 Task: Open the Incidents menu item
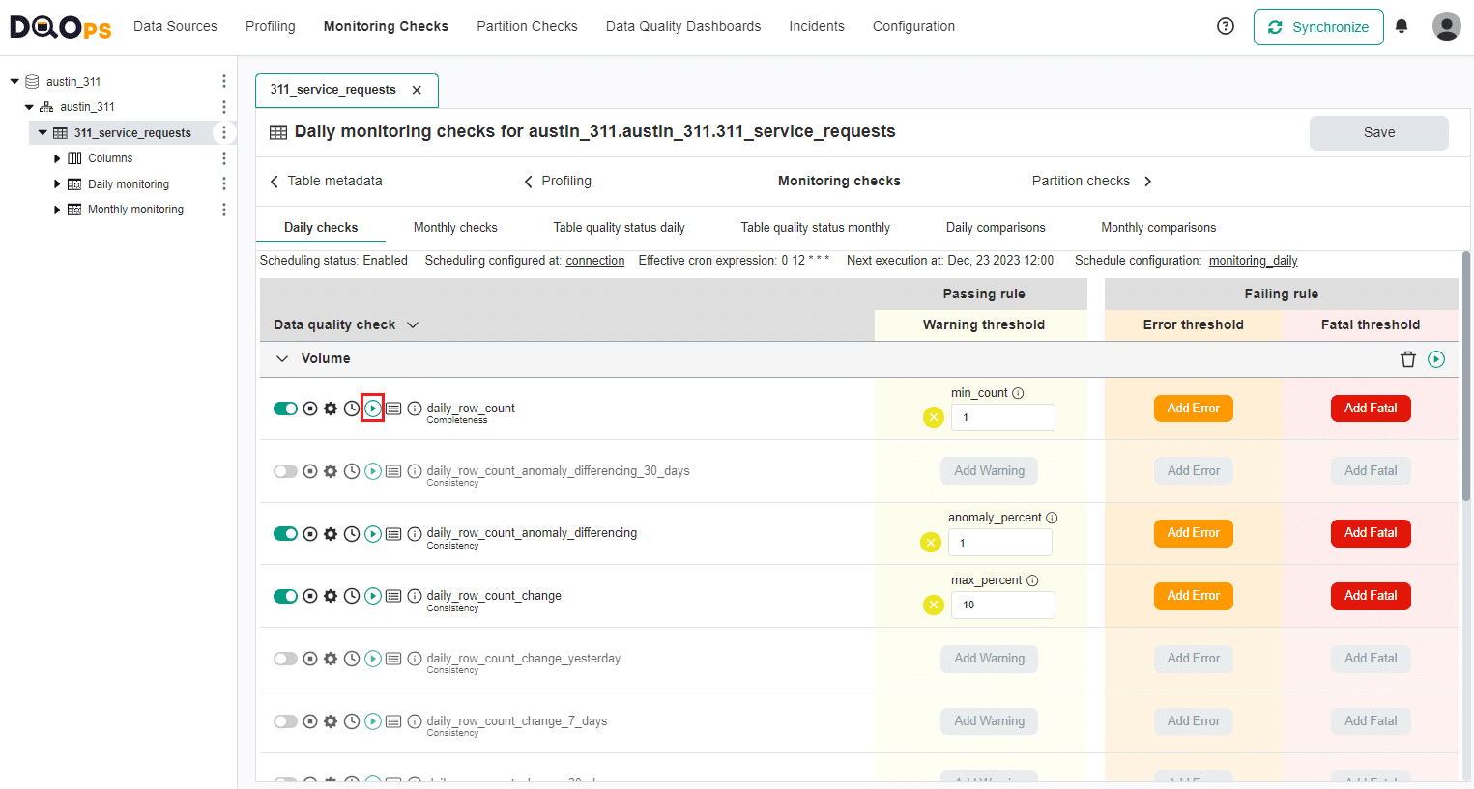pos(816,26)
